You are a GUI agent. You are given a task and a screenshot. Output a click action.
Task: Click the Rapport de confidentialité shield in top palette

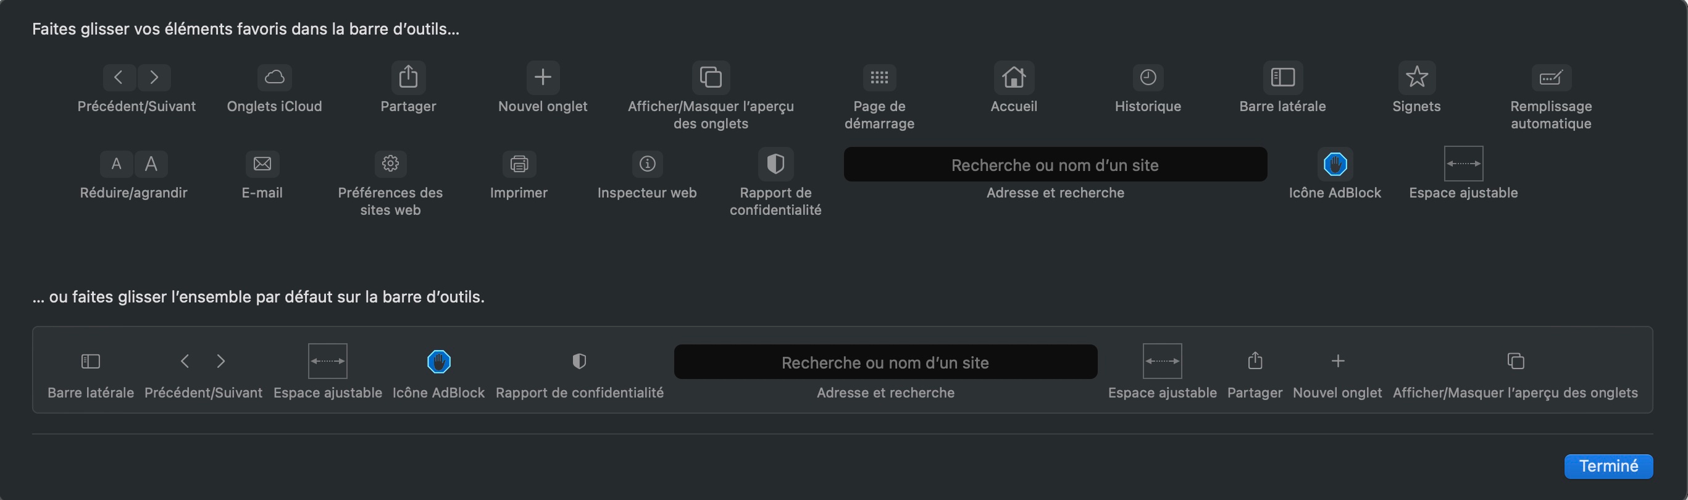point(776,164)
